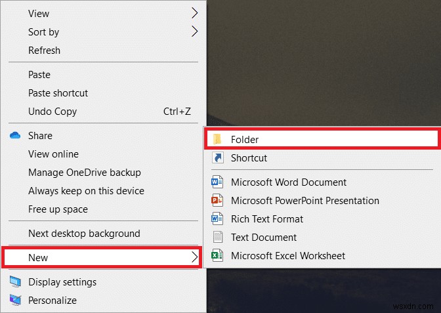This screenshot has height=313, width=441.
Task: Choose Next desktop background
Action: click(x=84, y=234)
